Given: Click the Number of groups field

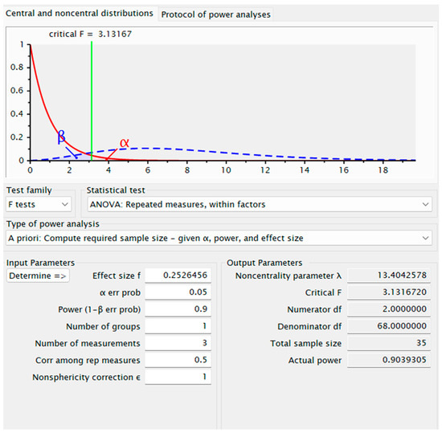Looking at the screenshot, I should 178,326.
